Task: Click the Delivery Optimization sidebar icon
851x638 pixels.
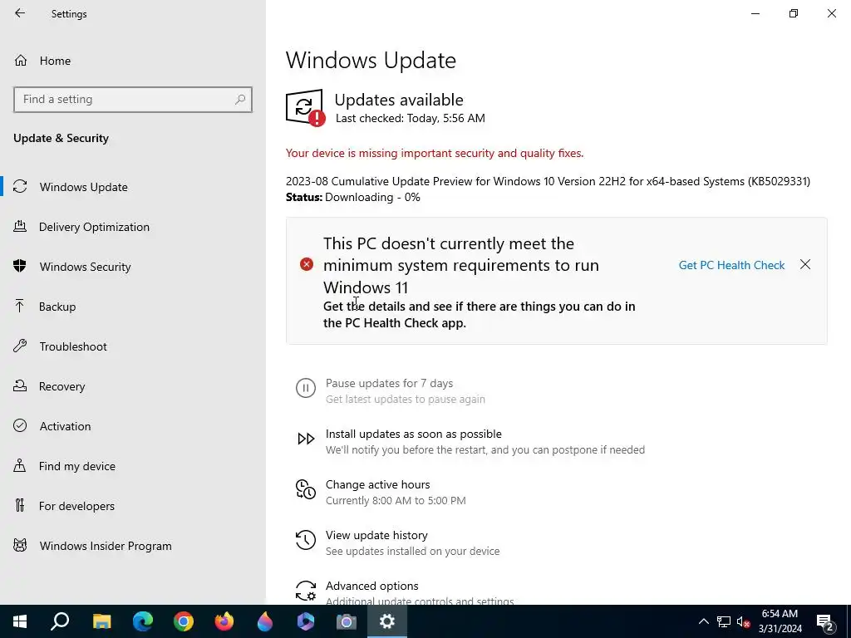Action: click(20, 226)
